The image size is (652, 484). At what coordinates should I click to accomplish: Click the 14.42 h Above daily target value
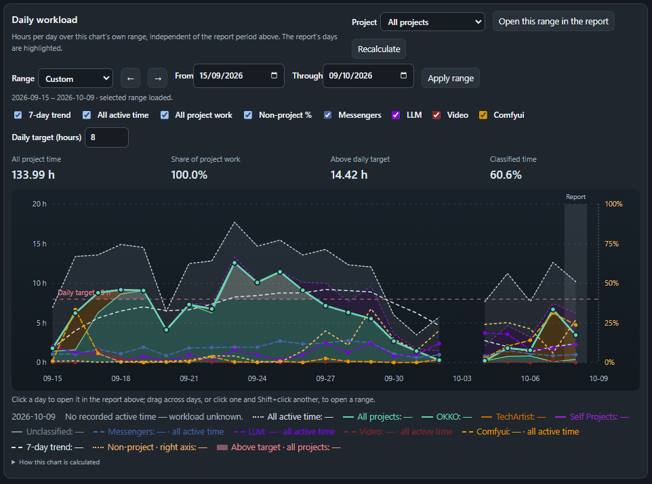tap(349, 175)
